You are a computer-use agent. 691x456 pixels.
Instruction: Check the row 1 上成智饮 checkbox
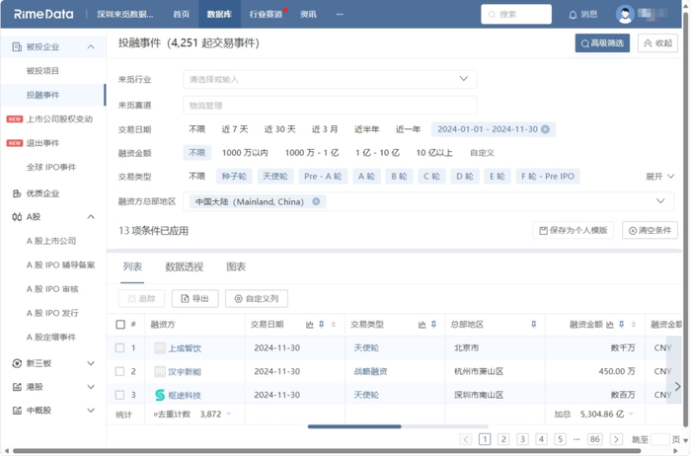119,347
